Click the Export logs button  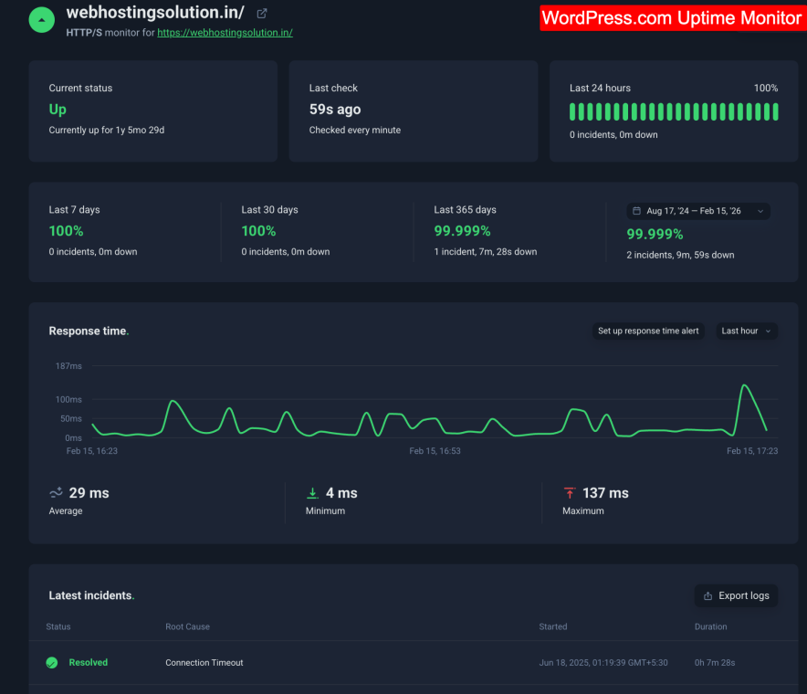(x=736, y=595)
